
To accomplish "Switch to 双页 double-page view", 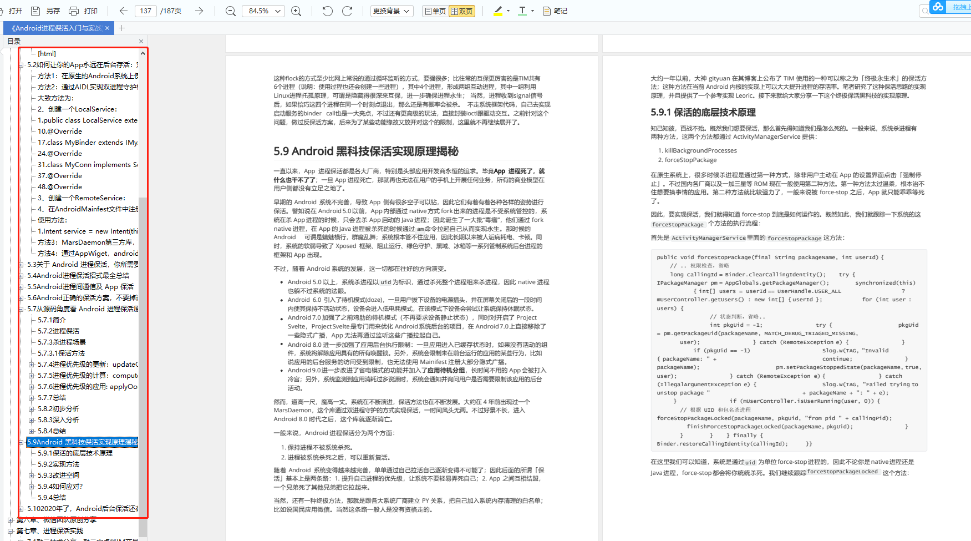I will [462, 11].
